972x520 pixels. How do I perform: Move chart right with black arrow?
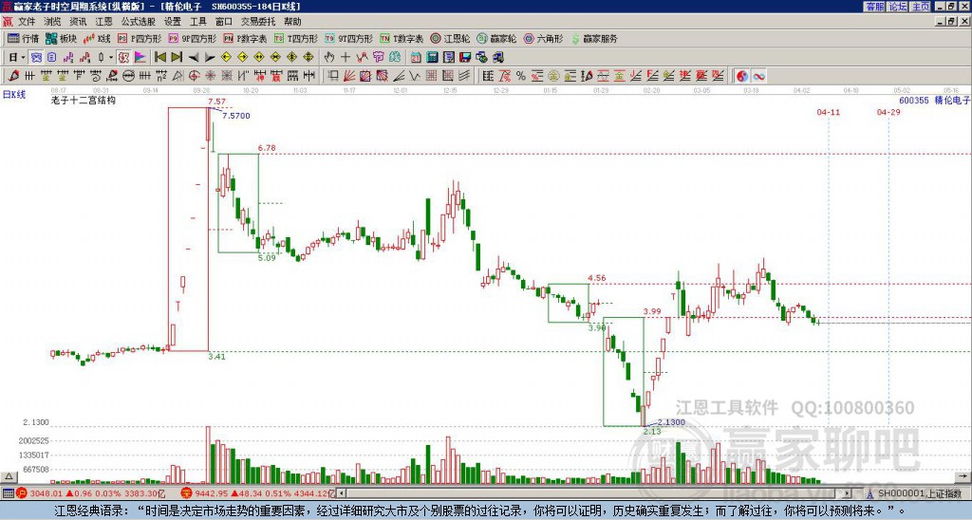point(210,58)
